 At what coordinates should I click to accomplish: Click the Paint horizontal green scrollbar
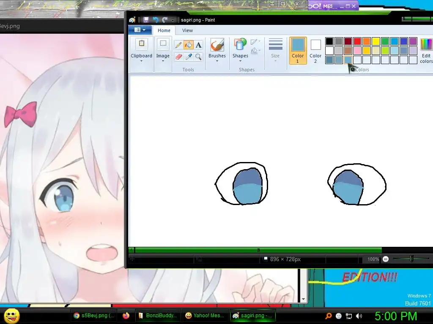pos(258,250)
